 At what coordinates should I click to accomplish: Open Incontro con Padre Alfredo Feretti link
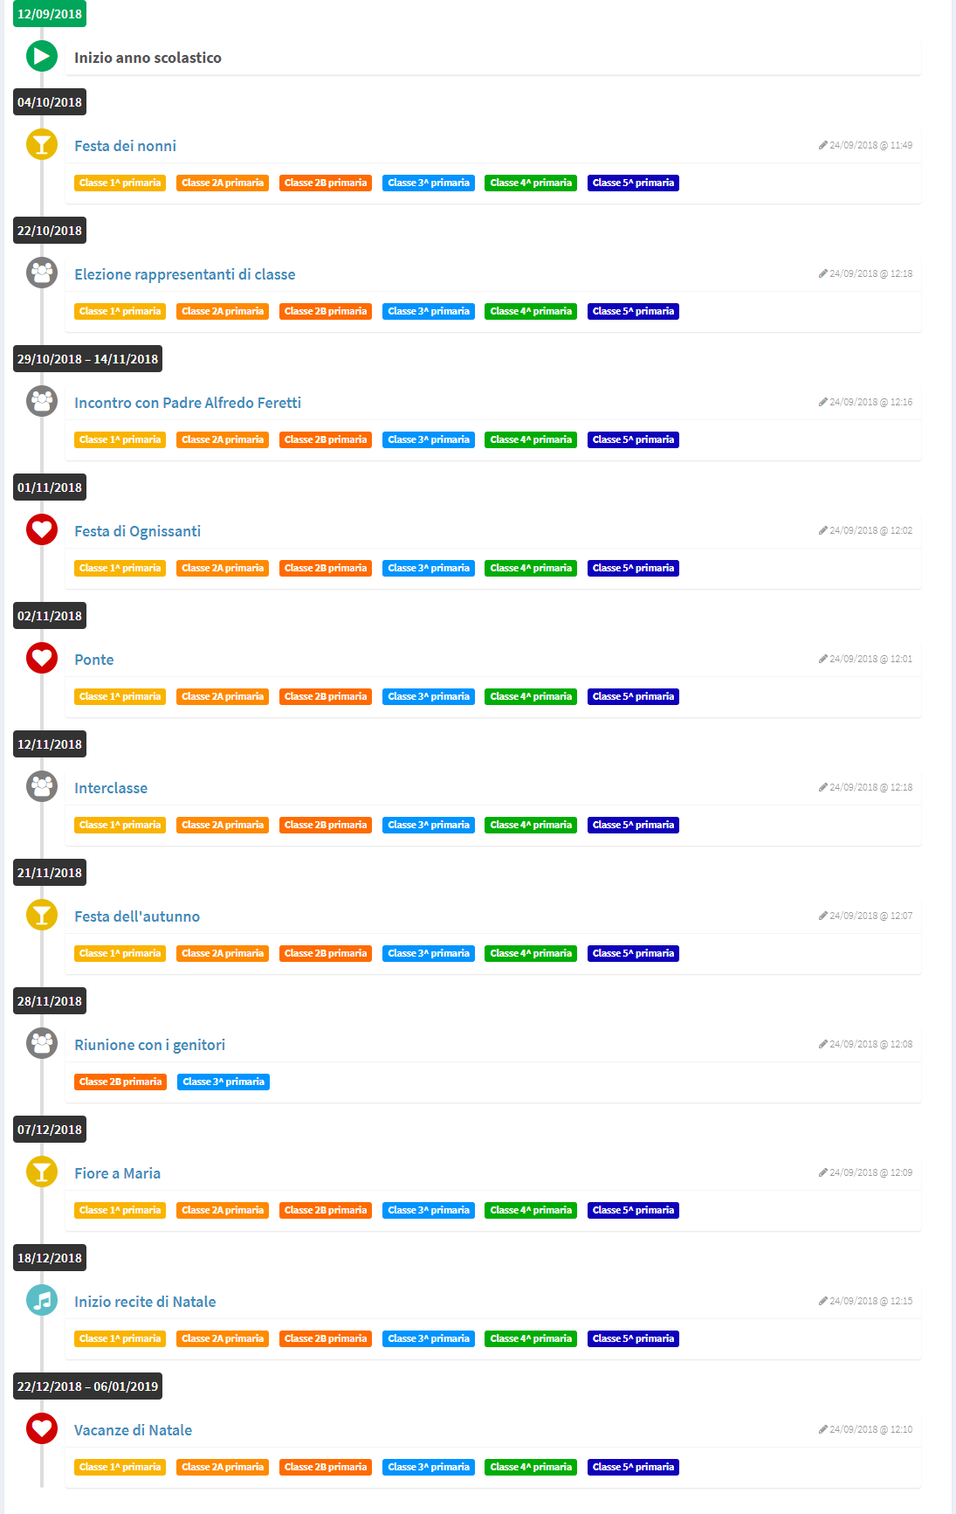pos(188,403)
